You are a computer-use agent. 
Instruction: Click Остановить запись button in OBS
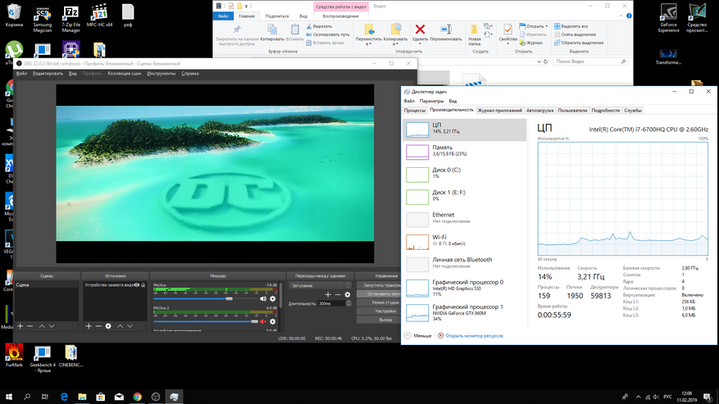click(x=379, y=293)
